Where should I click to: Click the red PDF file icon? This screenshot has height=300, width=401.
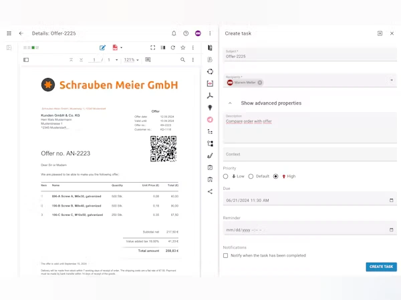pyautogui.click(x=115, y=47)
